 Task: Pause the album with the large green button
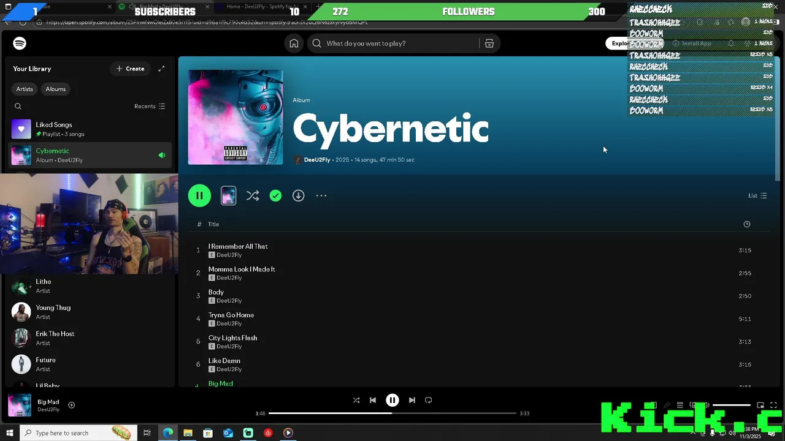[x=199, y=195]
